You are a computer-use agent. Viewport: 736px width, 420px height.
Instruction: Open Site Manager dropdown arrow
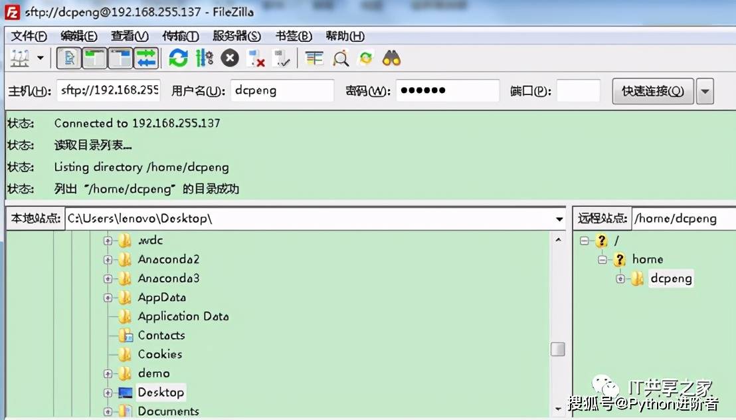[x=41, y=58]
